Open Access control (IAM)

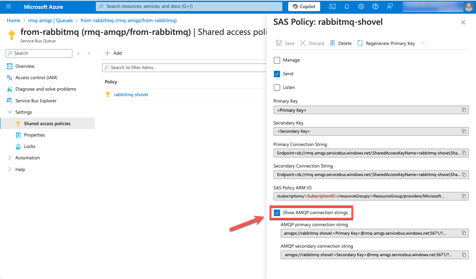click(36, 78)
